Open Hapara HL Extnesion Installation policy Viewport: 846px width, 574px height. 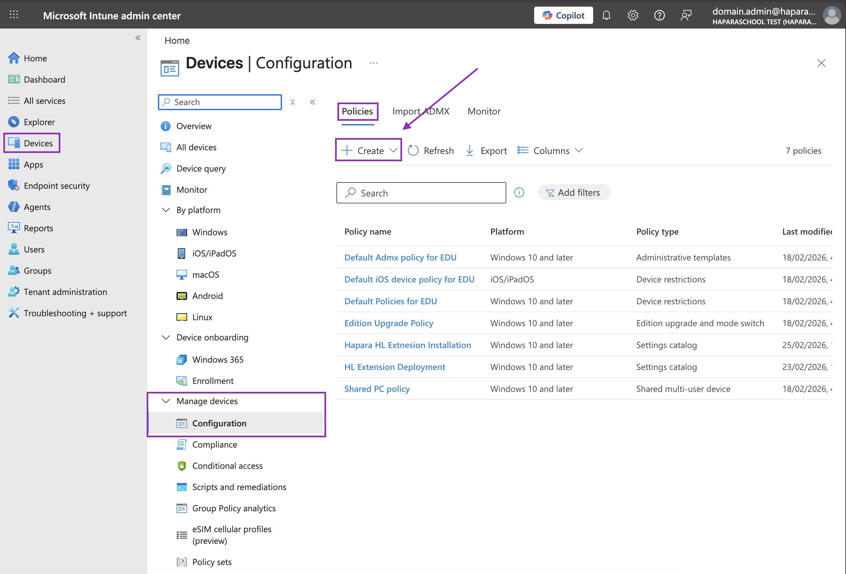[x=407, y=345]
